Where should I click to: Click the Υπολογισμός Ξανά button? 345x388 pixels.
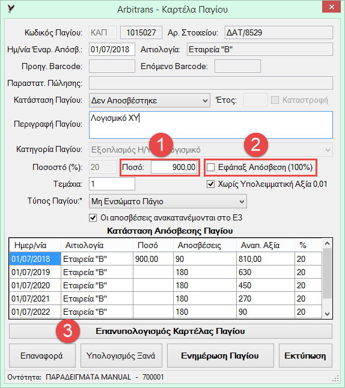point(121,356)
